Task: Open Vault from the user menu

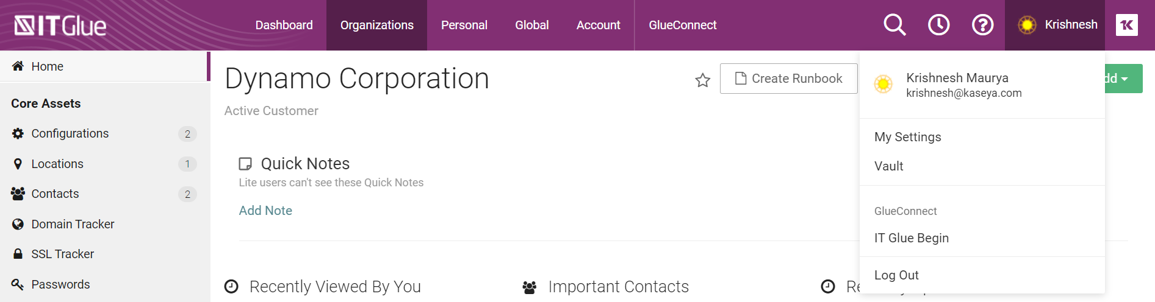Action: (x=888, y=166)
